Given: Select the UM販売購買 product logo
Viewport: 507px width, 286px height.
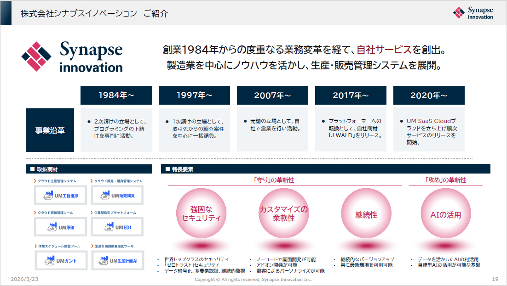Looking at the screenshot, I should click(x=117, y=196).
